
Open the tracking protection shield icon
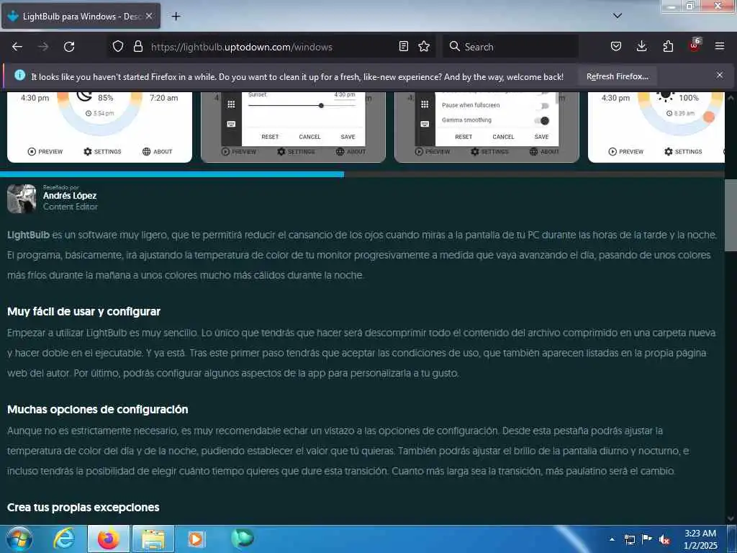(118, 46)
